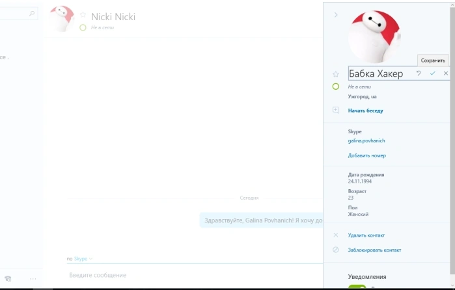Click the icon at sidebar bottom left

point(8,279)
